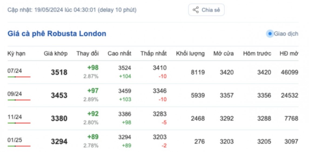
Task: Click the Thay đổi column header
Action: (88, 53)
